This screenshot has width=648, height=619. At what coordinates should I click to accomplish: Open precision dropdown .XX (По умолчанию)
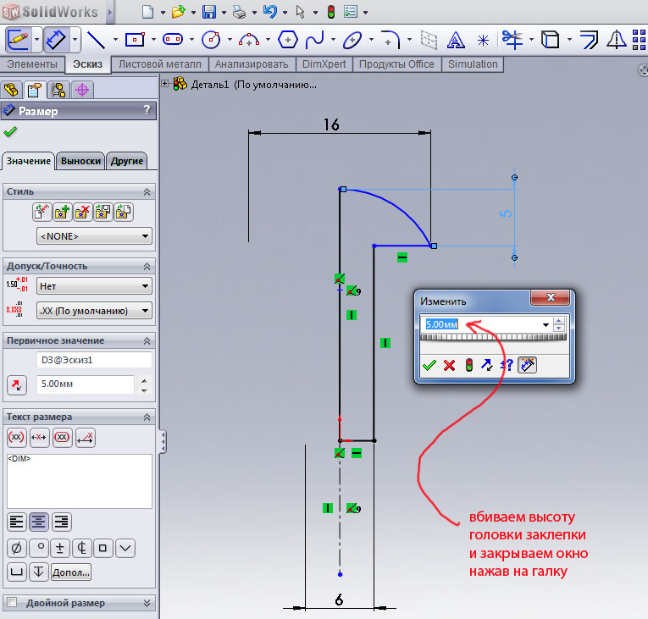pos(94,311)
